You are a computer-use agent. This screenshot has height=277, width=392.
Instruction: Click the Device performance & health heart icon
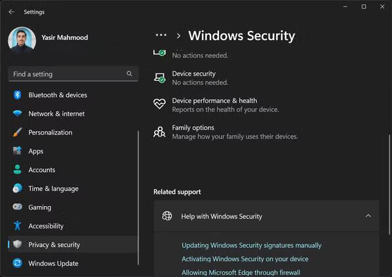coord(159,104)
